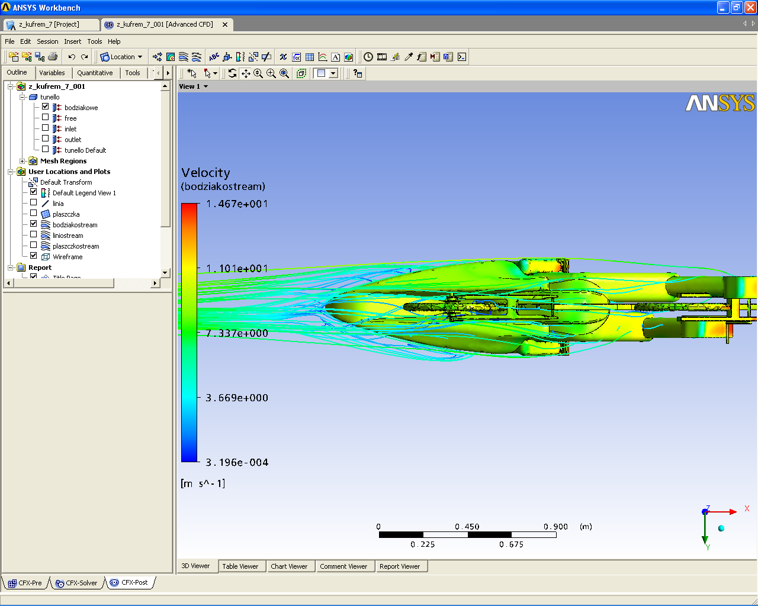Viewport: 758px width, 606px height.
Task: Insert a contour plot via toolbar icon
Action: pyautogui.click(x=171, y=57)
